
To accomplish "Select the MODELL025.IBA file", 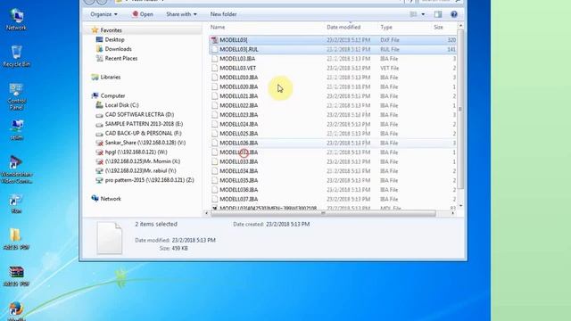I will (x=333, y=134).
